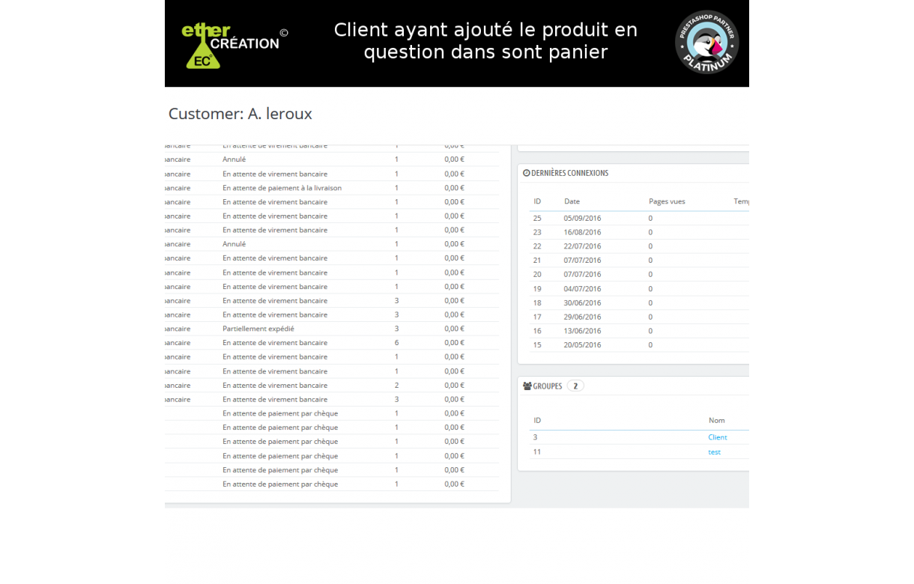Select the connection dated 16/08/2016
Image resolution: width=914 pixels, height=584 pixels.
click(x=582, y=233)
